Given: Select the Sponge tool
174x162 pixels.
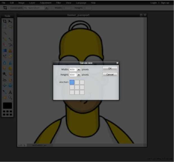Looking at the screenshot, I should point(10,68).
